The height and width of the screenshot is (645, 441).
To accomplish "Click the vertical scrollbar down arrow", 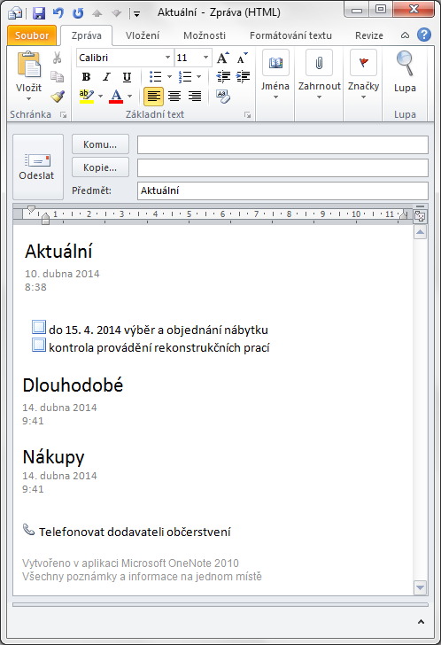I will [420, 587].
